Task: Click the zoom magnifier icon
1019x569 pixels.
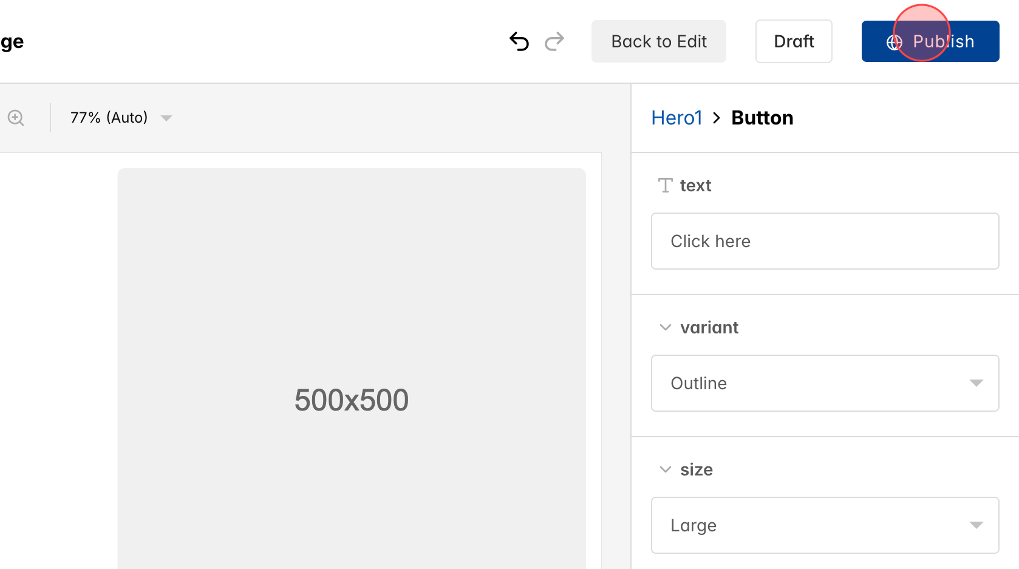Action: tap(16, 117)
